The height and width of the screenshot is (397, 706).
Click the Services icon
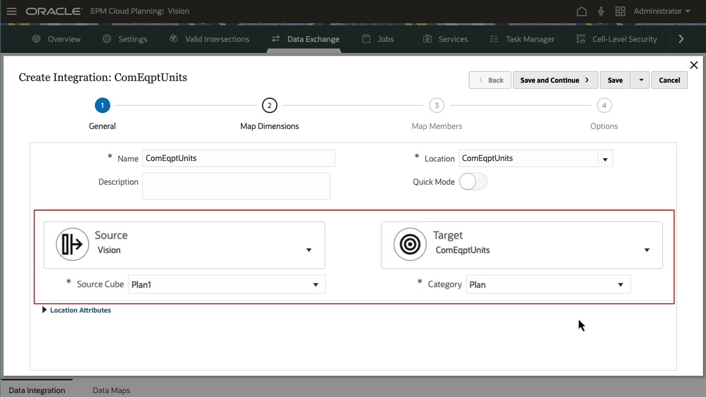click(x=427, y=39)
